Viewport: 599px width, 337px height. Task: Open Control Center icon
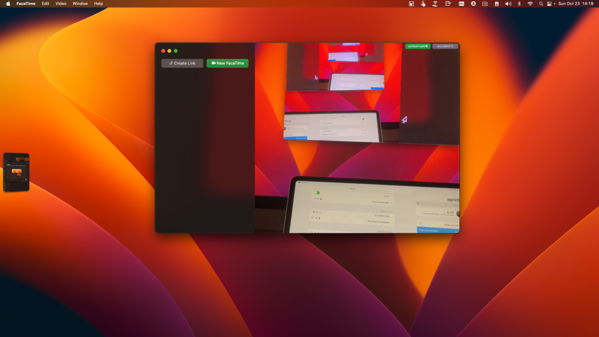click(549, 4)
